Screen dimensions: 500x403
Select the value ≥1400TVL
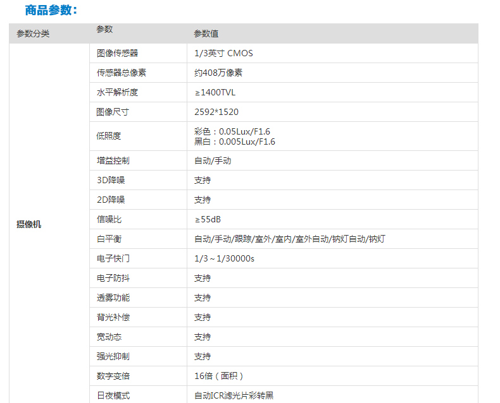(215, 92)
